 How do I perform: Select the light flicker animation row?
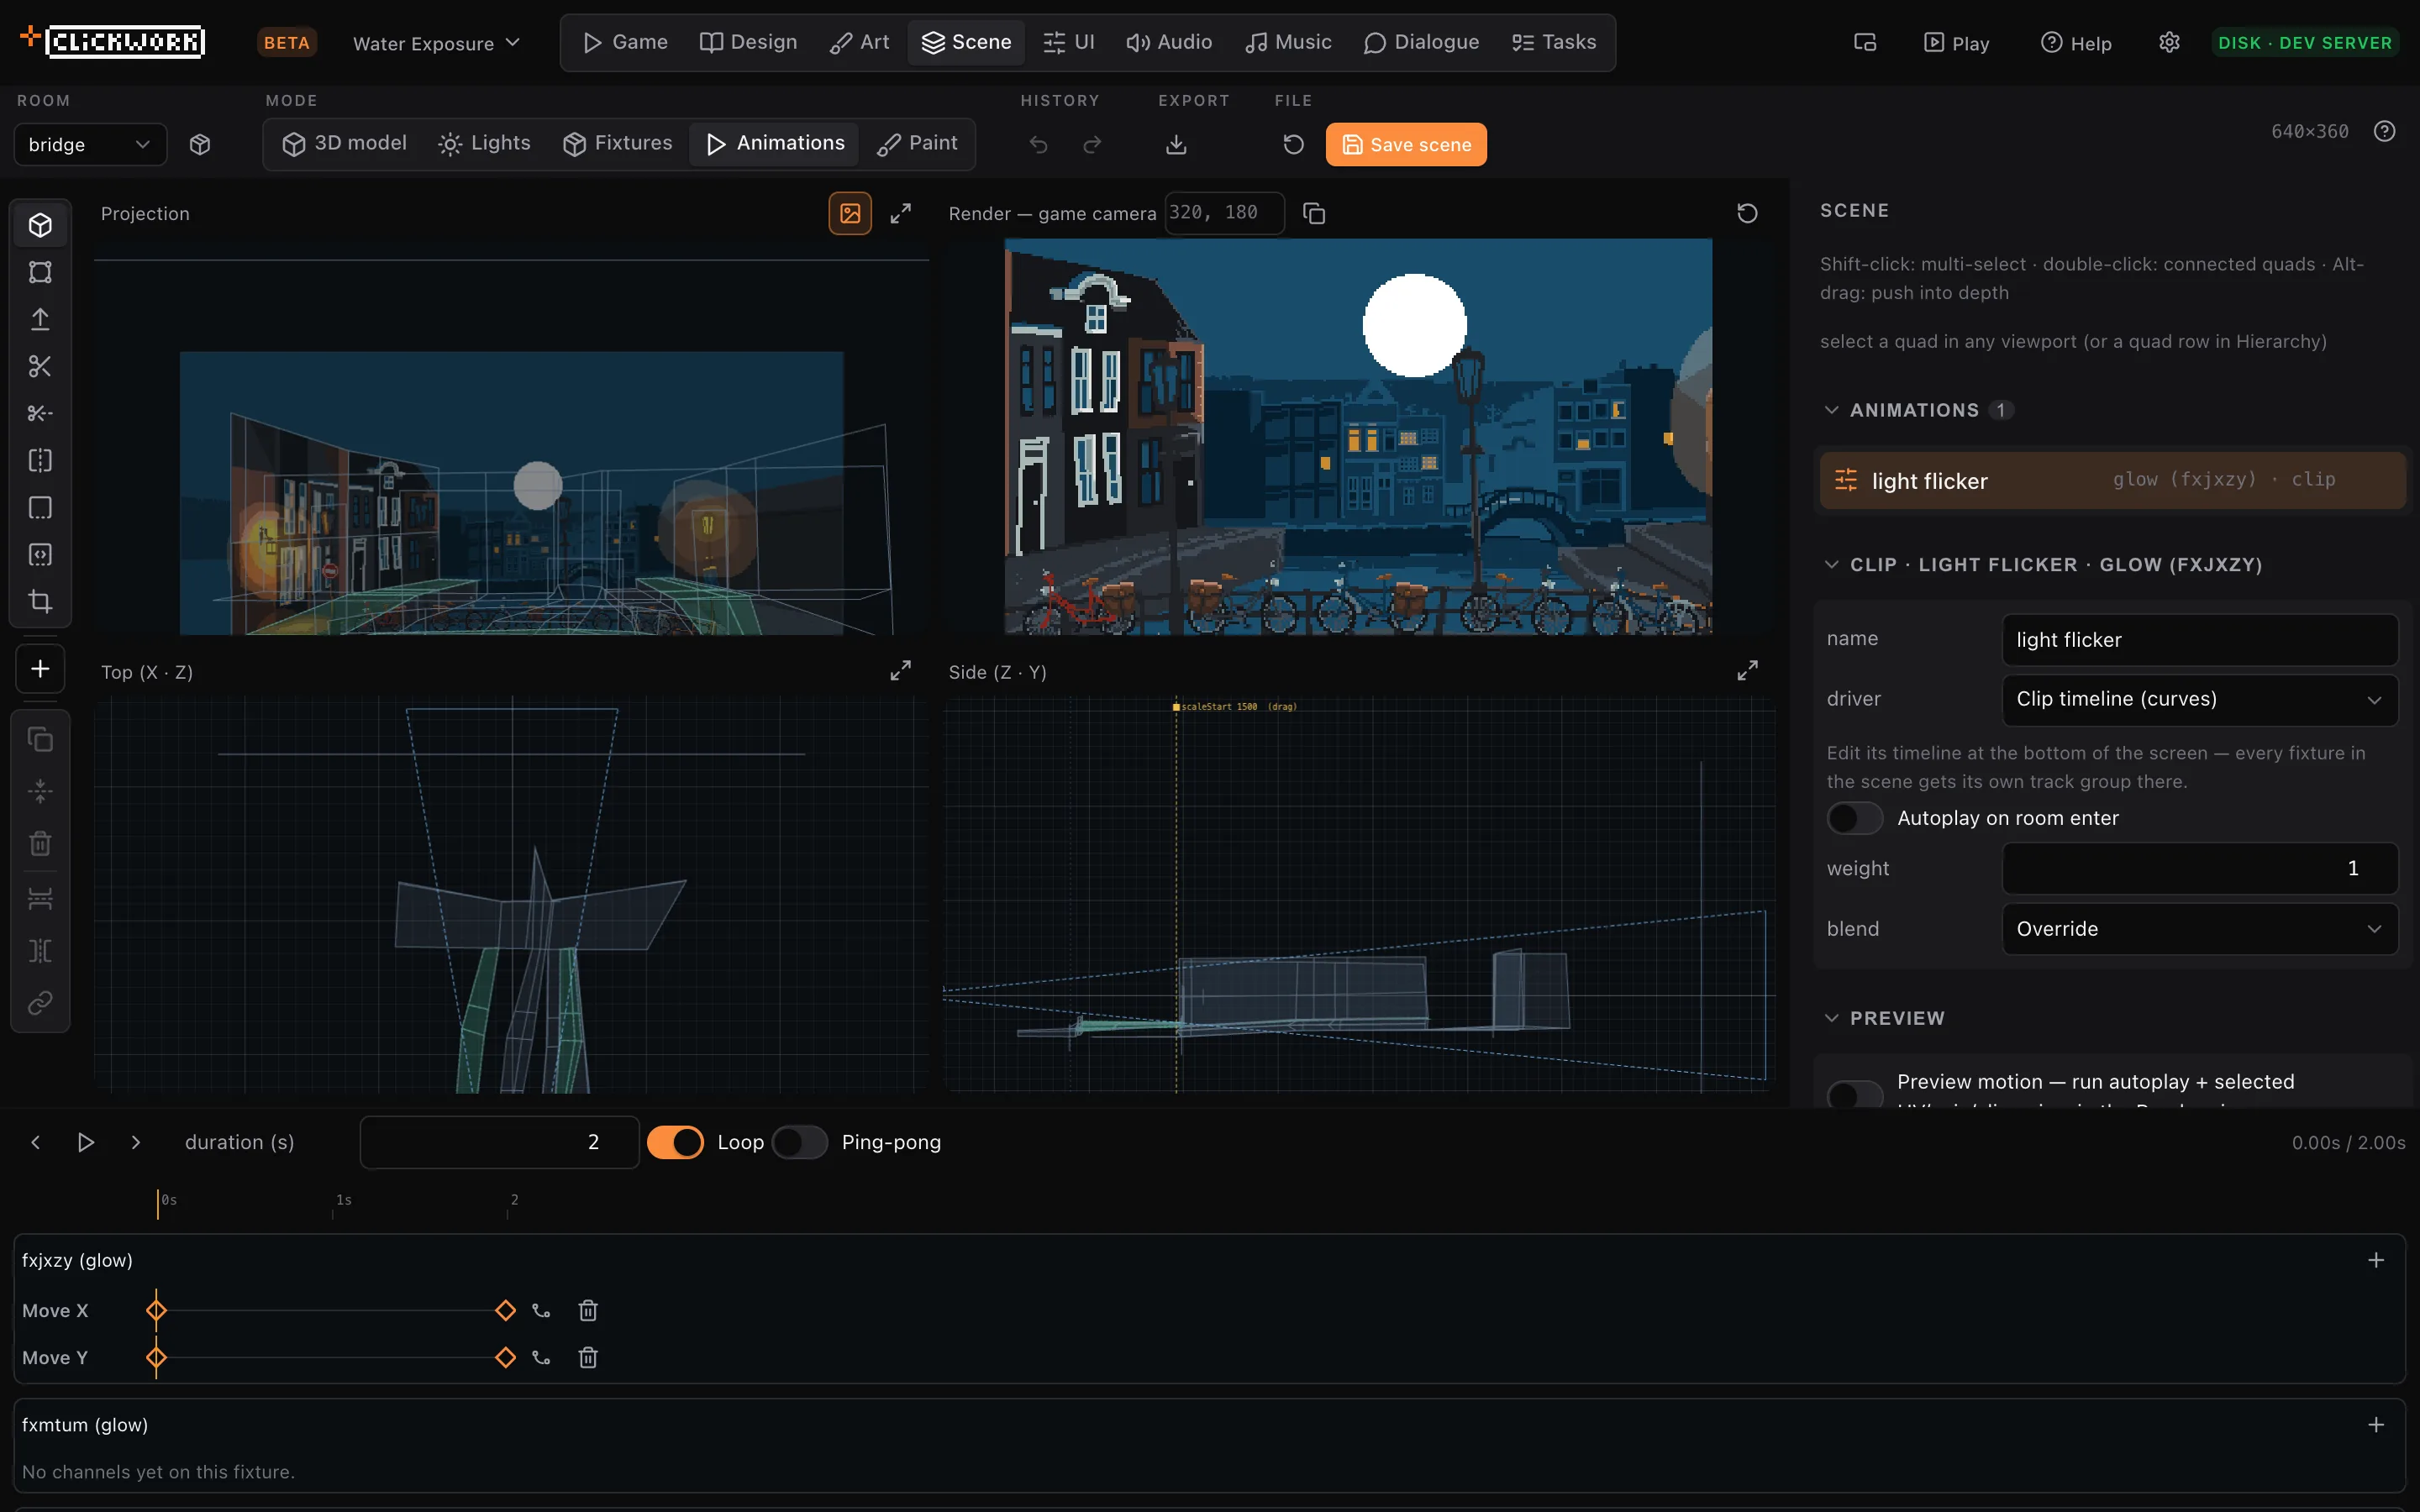coord(2112,480)
